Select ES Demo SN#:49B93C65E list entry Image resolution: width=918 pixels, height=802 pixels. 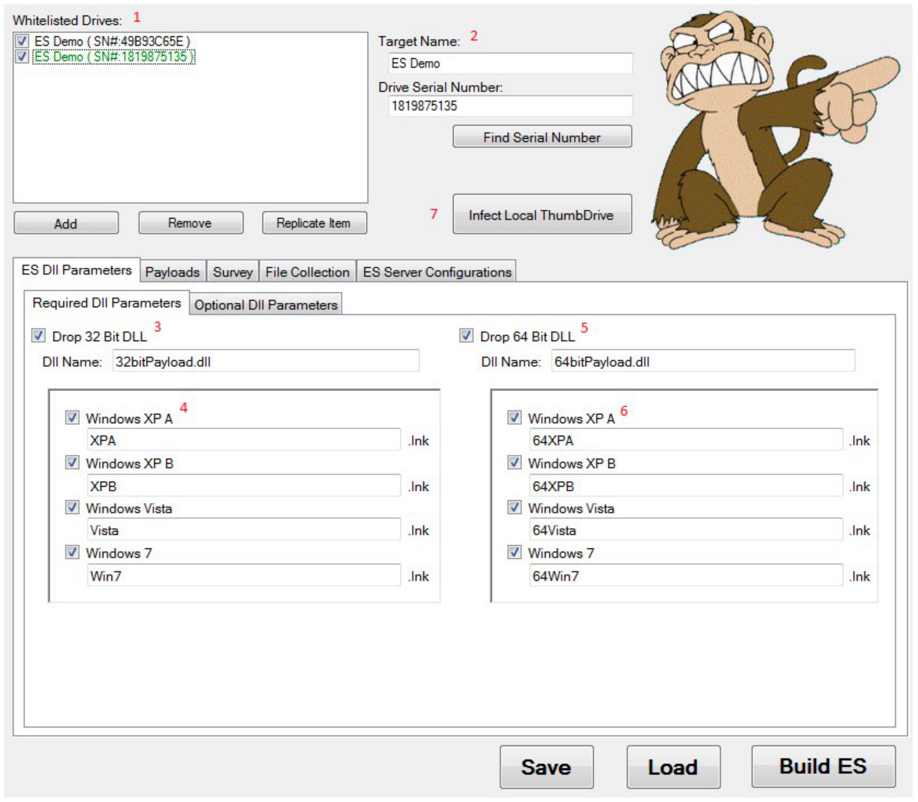[112, 41]
